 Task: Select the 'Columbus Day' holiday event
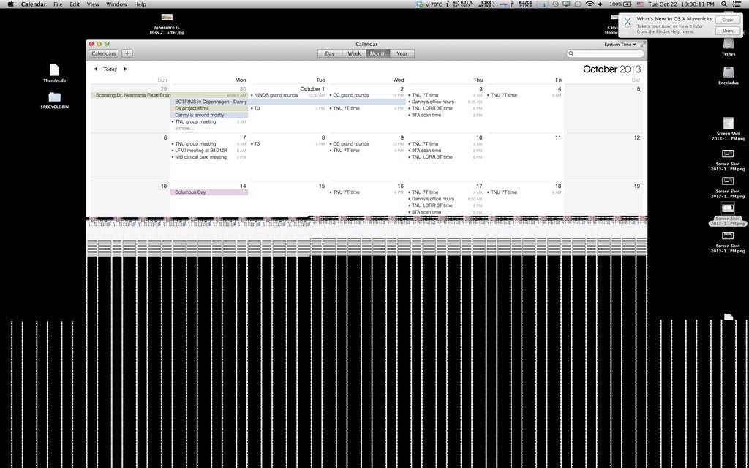pos(208,192)
